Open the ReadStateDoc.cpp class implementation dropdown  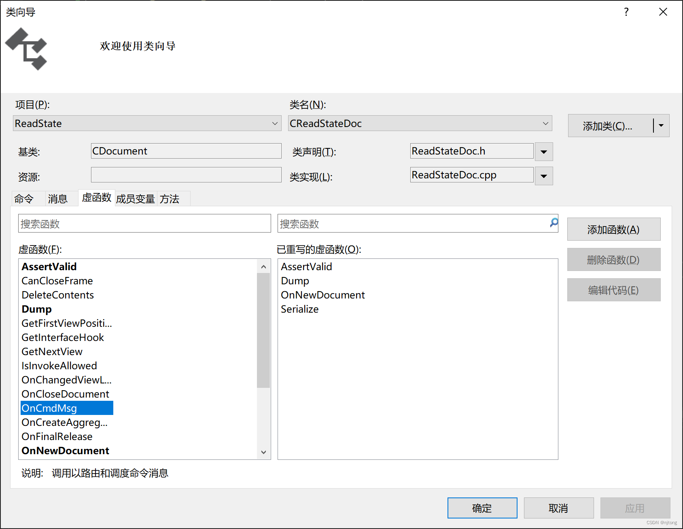(543, 176)
